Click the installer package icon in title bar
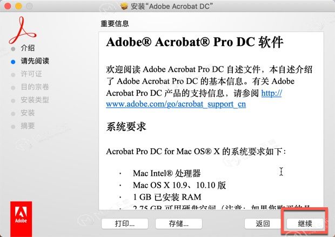Viewport: 335px width, 237px height. tap(124, 6)
